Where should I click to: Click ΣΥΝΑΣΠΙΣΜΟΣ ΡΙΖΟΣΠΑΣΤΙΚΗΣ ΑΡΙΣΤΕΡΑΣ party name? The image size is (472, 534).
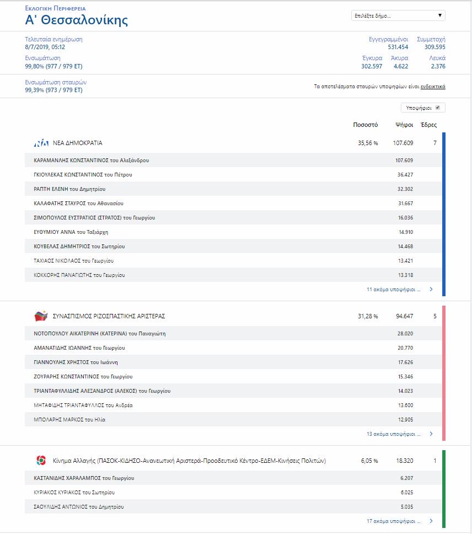pos(109,316)
